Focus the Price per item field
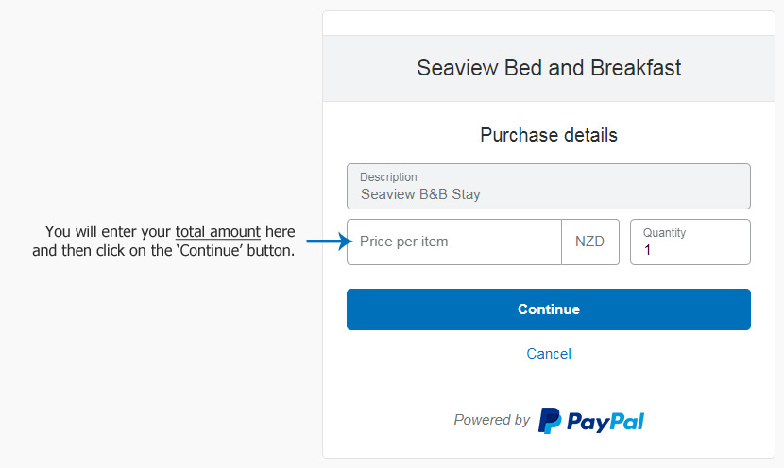Image resolution: width=784 pixels, height=468 pixels. click(x=454, y=242)
